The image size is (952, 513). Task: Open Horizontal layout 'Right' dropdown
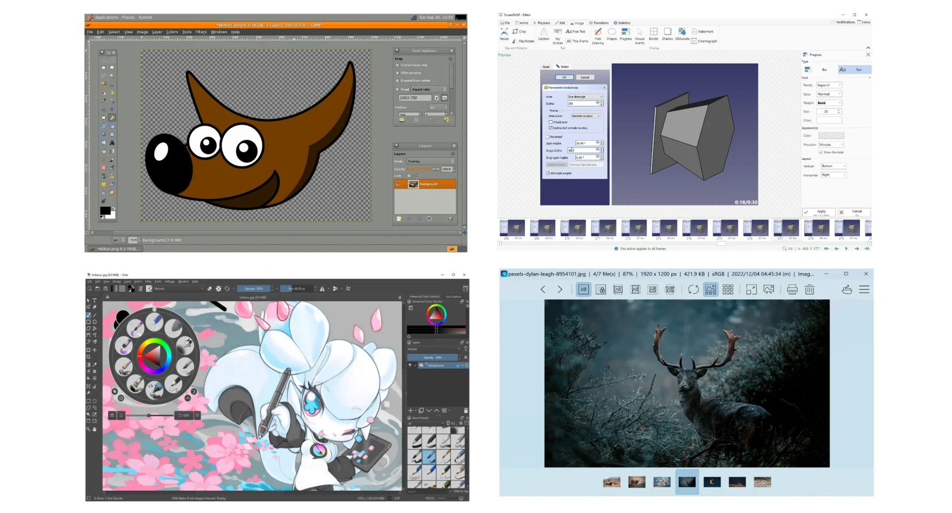pos(834,175)
